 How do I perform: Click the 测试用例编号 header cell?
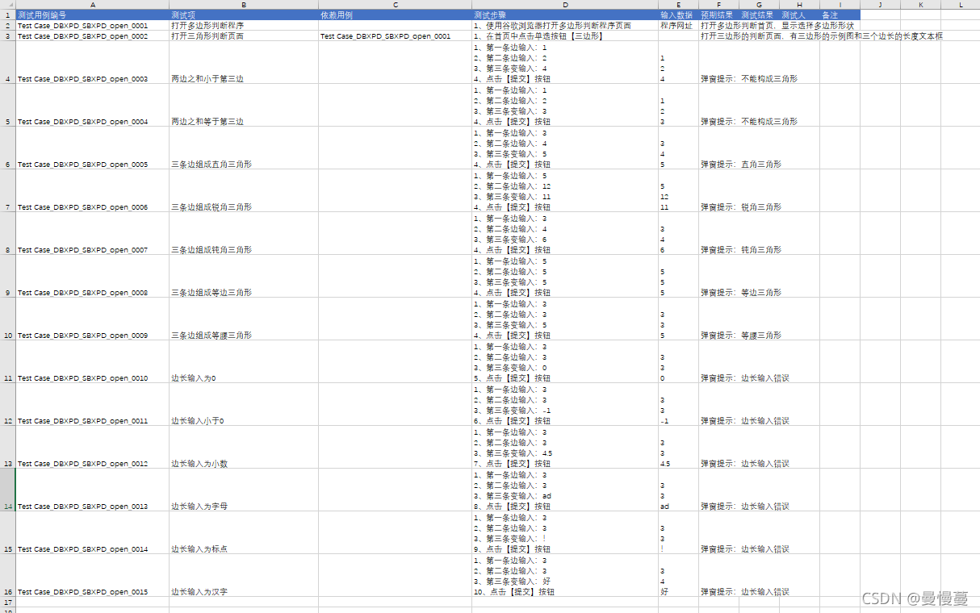[x=93, y=15]
